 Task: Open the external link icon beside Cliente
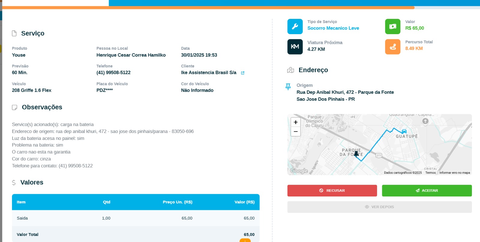click(243, 73)
